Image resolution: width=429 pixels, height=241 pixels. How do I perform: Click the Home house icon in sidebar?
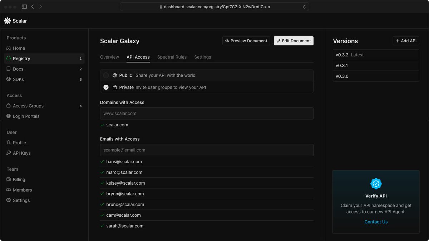tap(9, 48)
